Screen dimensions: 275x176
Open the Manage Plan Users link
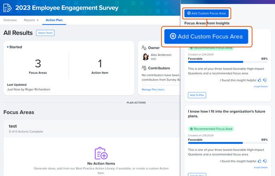tap(153, 90)
